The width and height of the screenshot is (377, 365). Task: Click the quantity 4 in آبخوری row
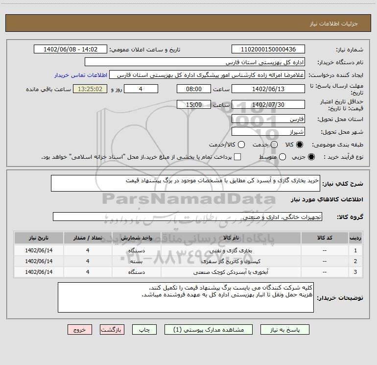click(x=88, y=272)
